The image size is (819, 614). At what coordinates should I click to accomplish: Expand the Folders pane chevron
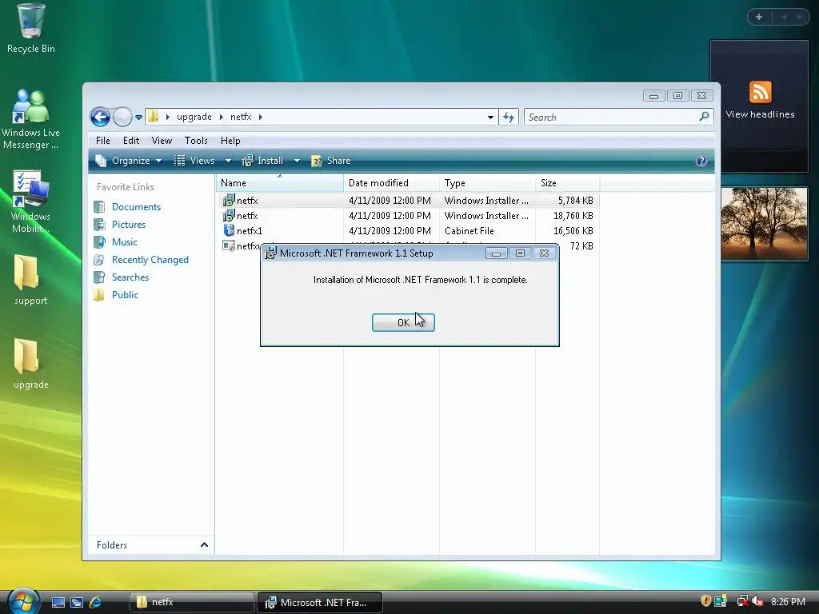click(x=204, y=545)
